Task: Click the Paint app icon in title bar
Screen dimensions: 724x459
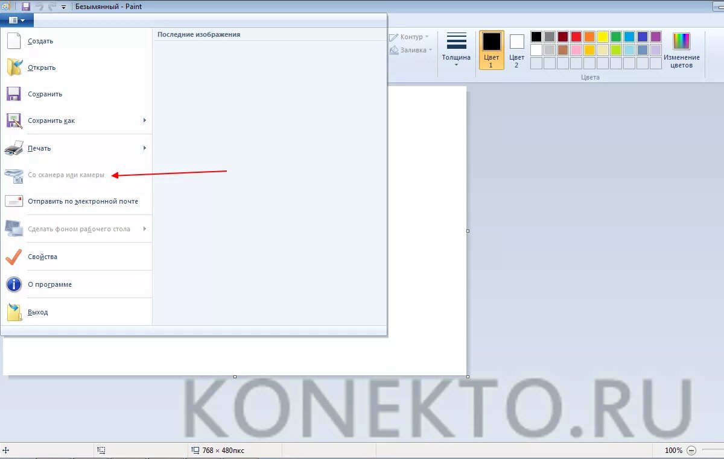Action: pyautogui.click(x=5, y=6)
